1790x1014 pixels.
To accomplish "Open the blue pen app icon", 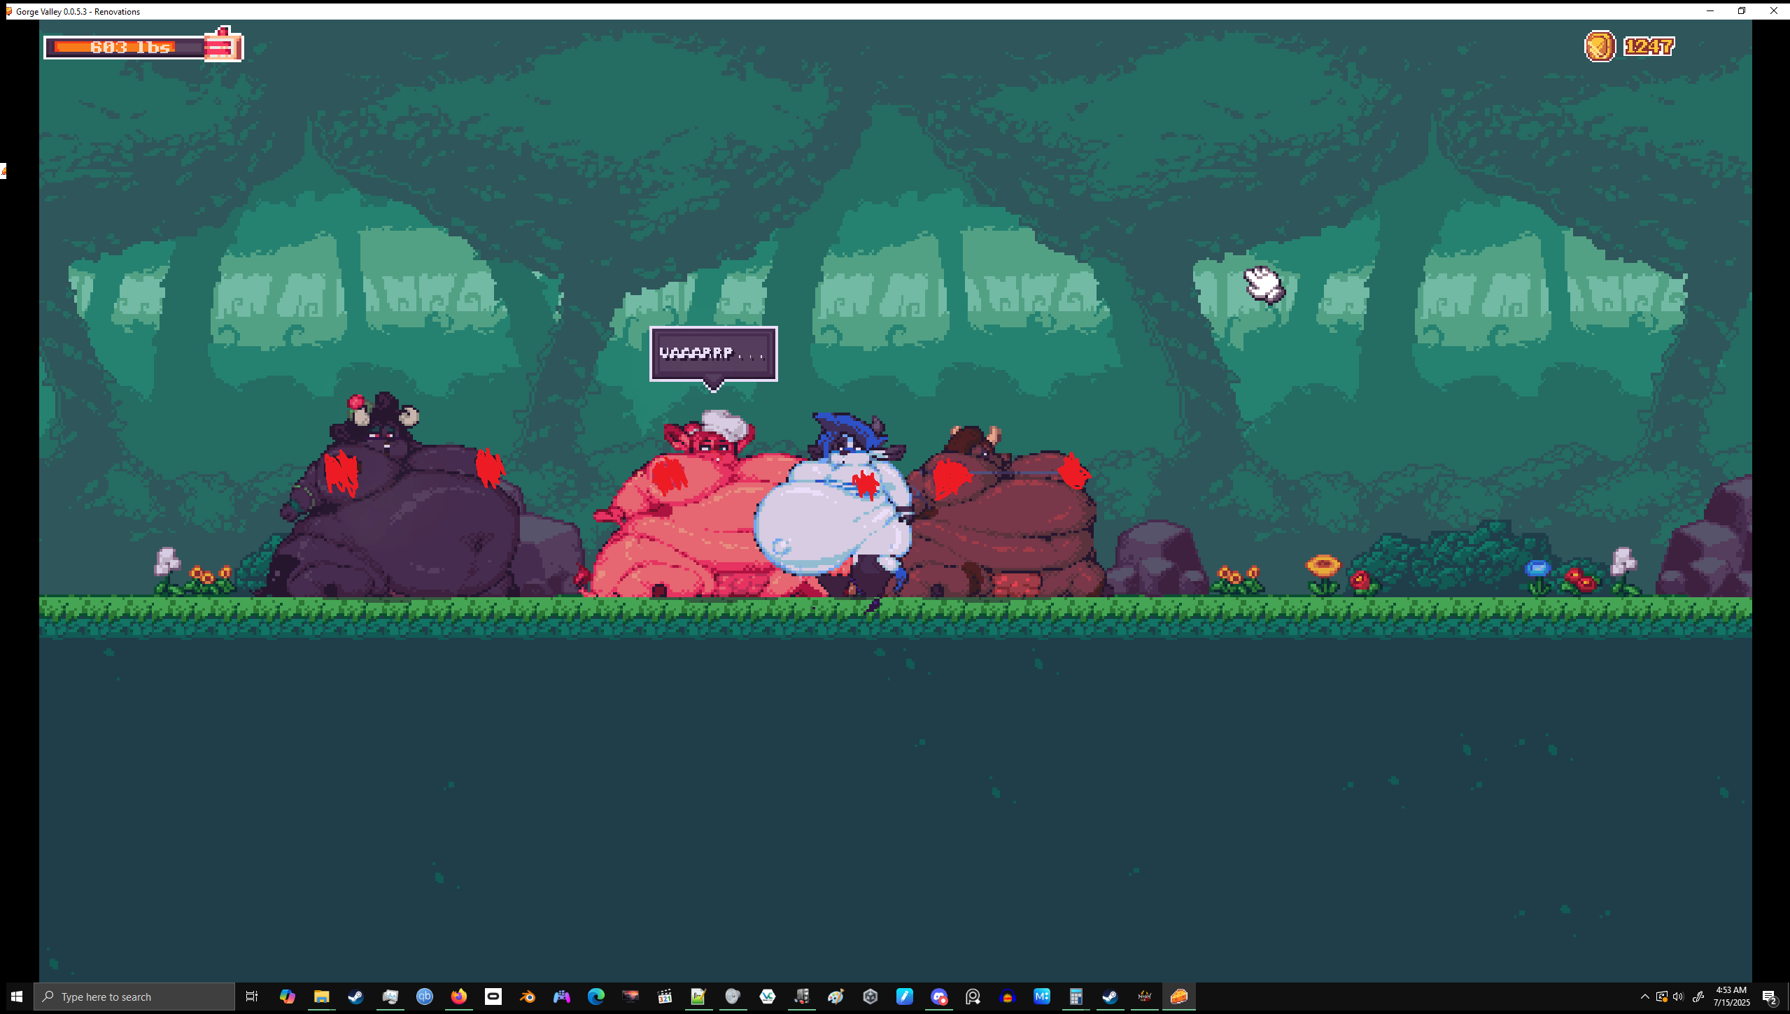I will tap(905, 997).
